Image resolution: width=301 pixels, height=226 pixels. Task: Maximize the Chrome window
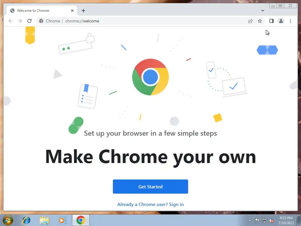point(280,6)
